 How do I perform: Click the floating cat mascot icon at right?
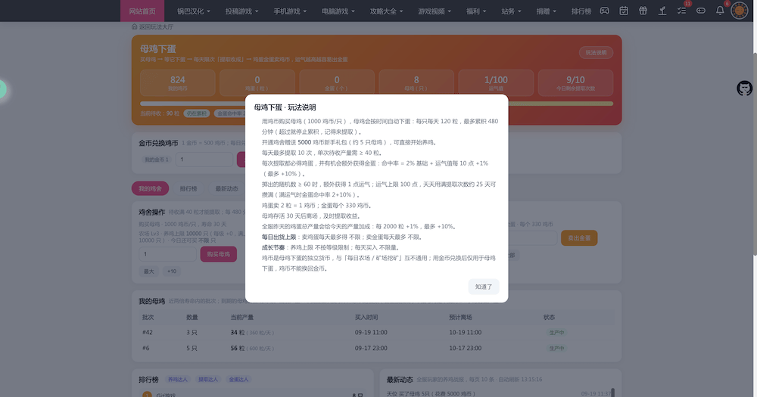click(x=744, y=88)
